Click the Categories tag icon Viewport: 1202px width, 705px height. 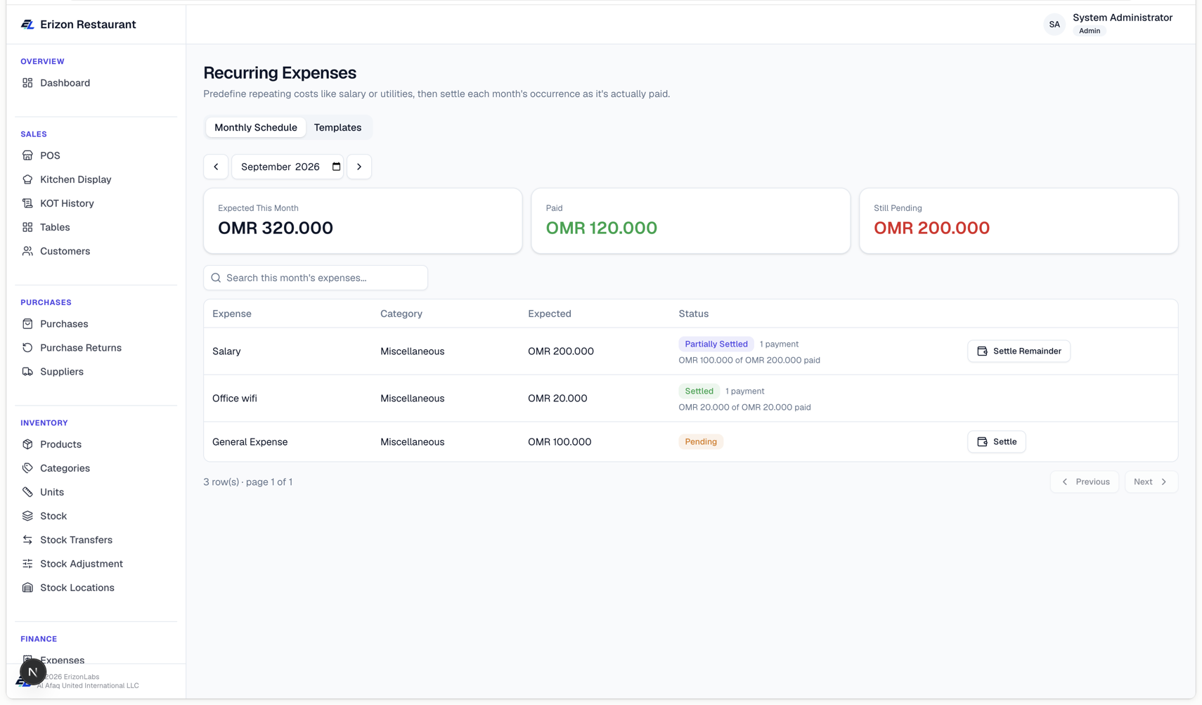point(27,468)
